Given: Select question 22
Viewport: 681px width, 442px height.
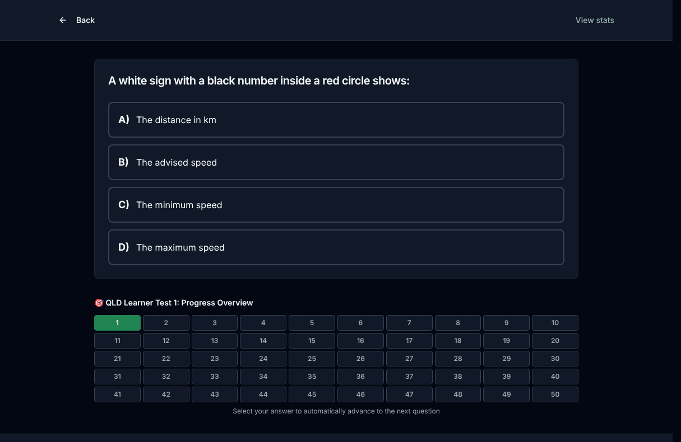Looking at the screenshot, I should tap(166, 359).
